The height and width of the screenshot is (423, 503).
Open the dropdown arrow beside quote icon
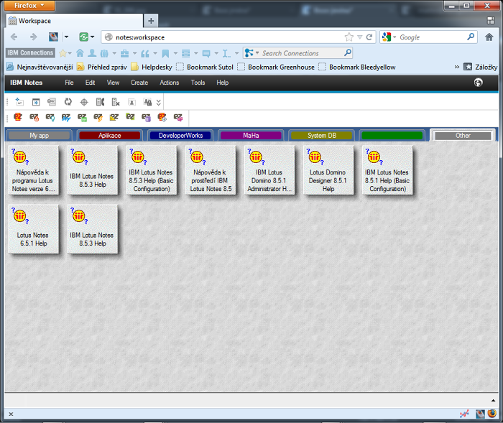(x=155, y=53)
